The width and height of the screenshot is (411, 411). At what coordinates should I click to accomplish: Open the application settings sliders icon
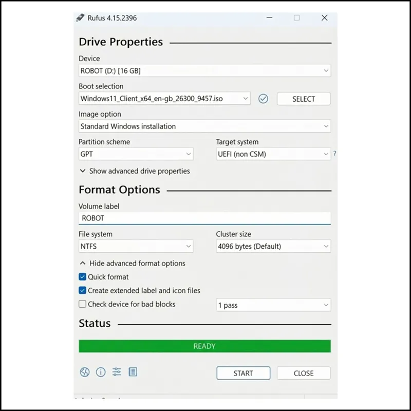[x=117, y=372]
